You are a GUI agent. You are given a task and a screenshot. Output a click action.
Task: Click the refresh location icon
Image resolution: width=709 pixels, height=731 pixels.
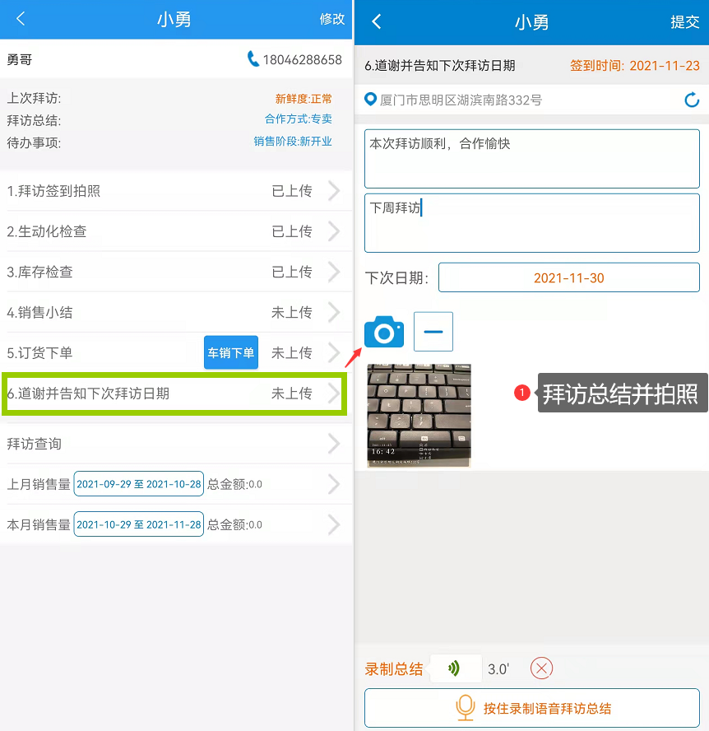coord(692,100)
